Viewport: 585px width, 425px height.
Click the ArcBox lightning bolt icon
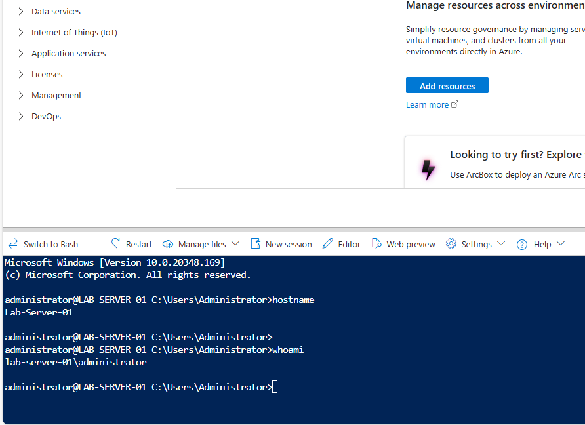click(428, 169)
